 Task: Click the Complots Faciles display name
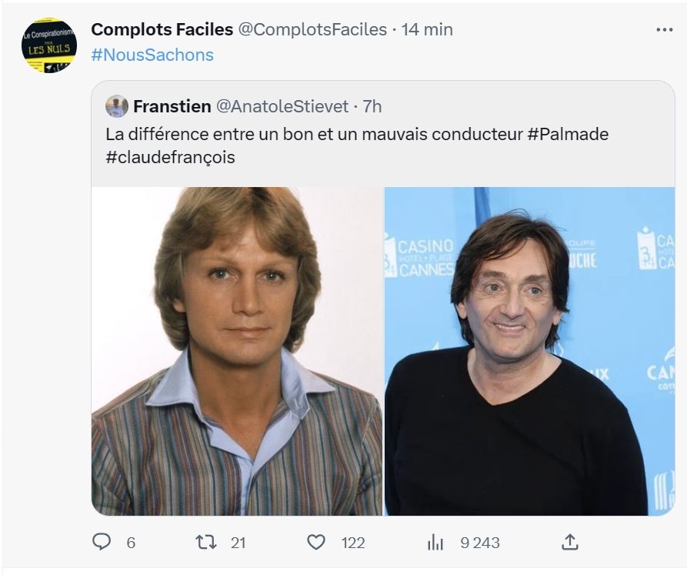coord(162,29)
